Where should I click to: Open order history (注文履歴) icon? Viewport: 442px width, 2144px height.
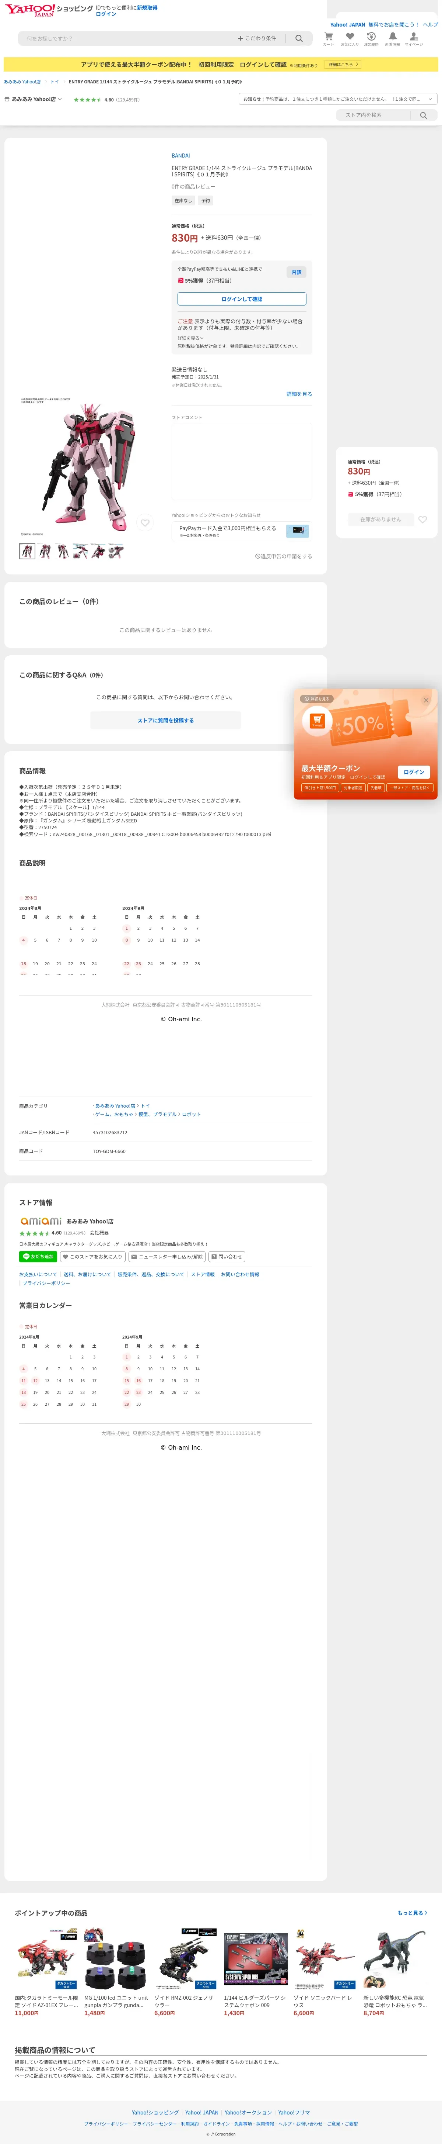tap(371, 38)
